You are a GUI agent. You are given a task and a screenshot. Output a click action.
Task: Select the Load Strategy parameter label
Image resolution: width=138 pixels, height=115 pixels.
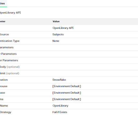click(5, 112)
